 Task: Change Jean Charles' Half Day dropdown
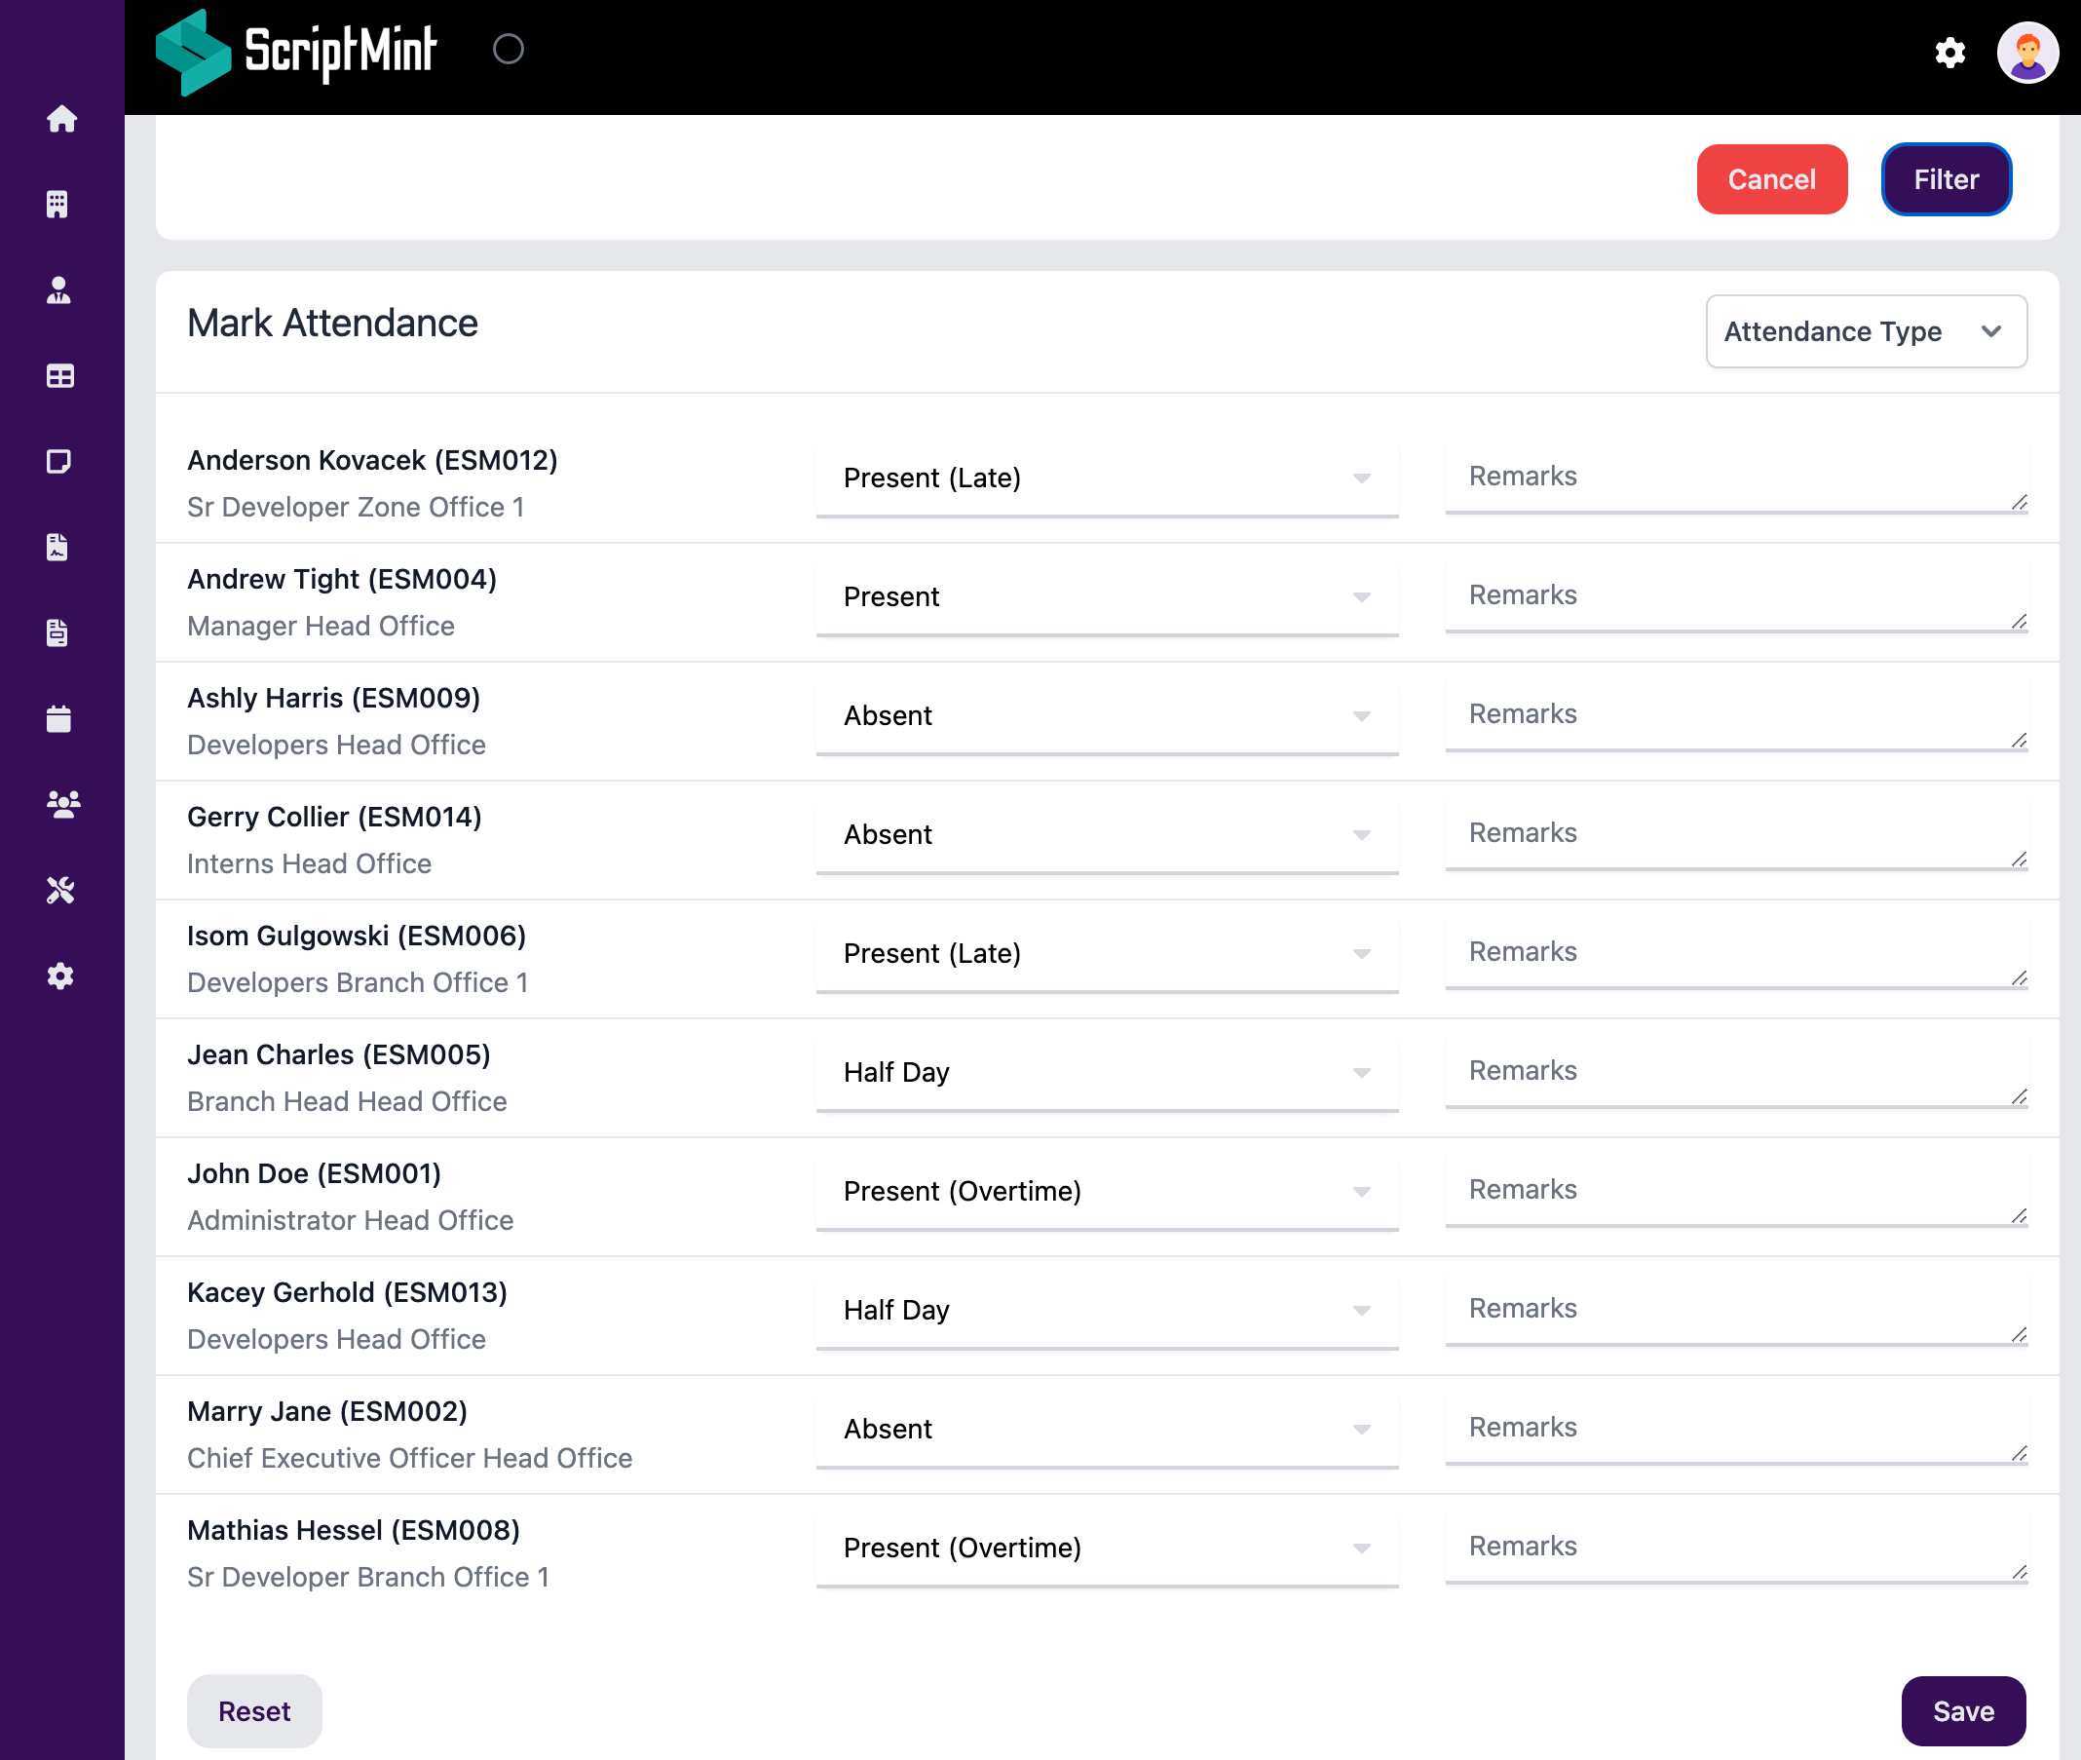click(x=1106, y=1073)
